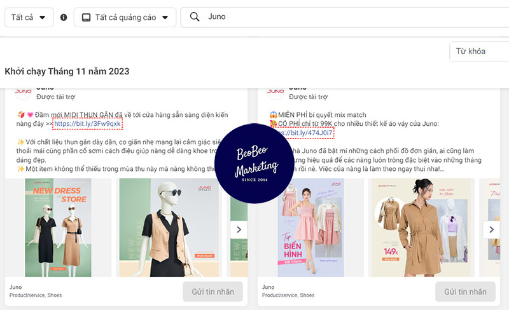Image resolution: width=509 pixels, height=310 pixels.
Task: Click the Juno avatar on left ad
Action: 24,91
